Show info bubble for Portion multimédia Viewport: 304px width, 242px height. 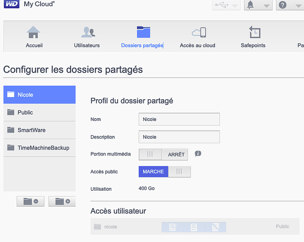[198, 154]
